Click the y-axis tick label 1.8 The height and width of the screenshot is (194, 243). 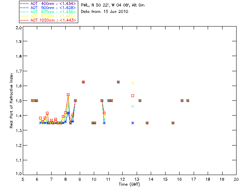[x=19, y=56]
